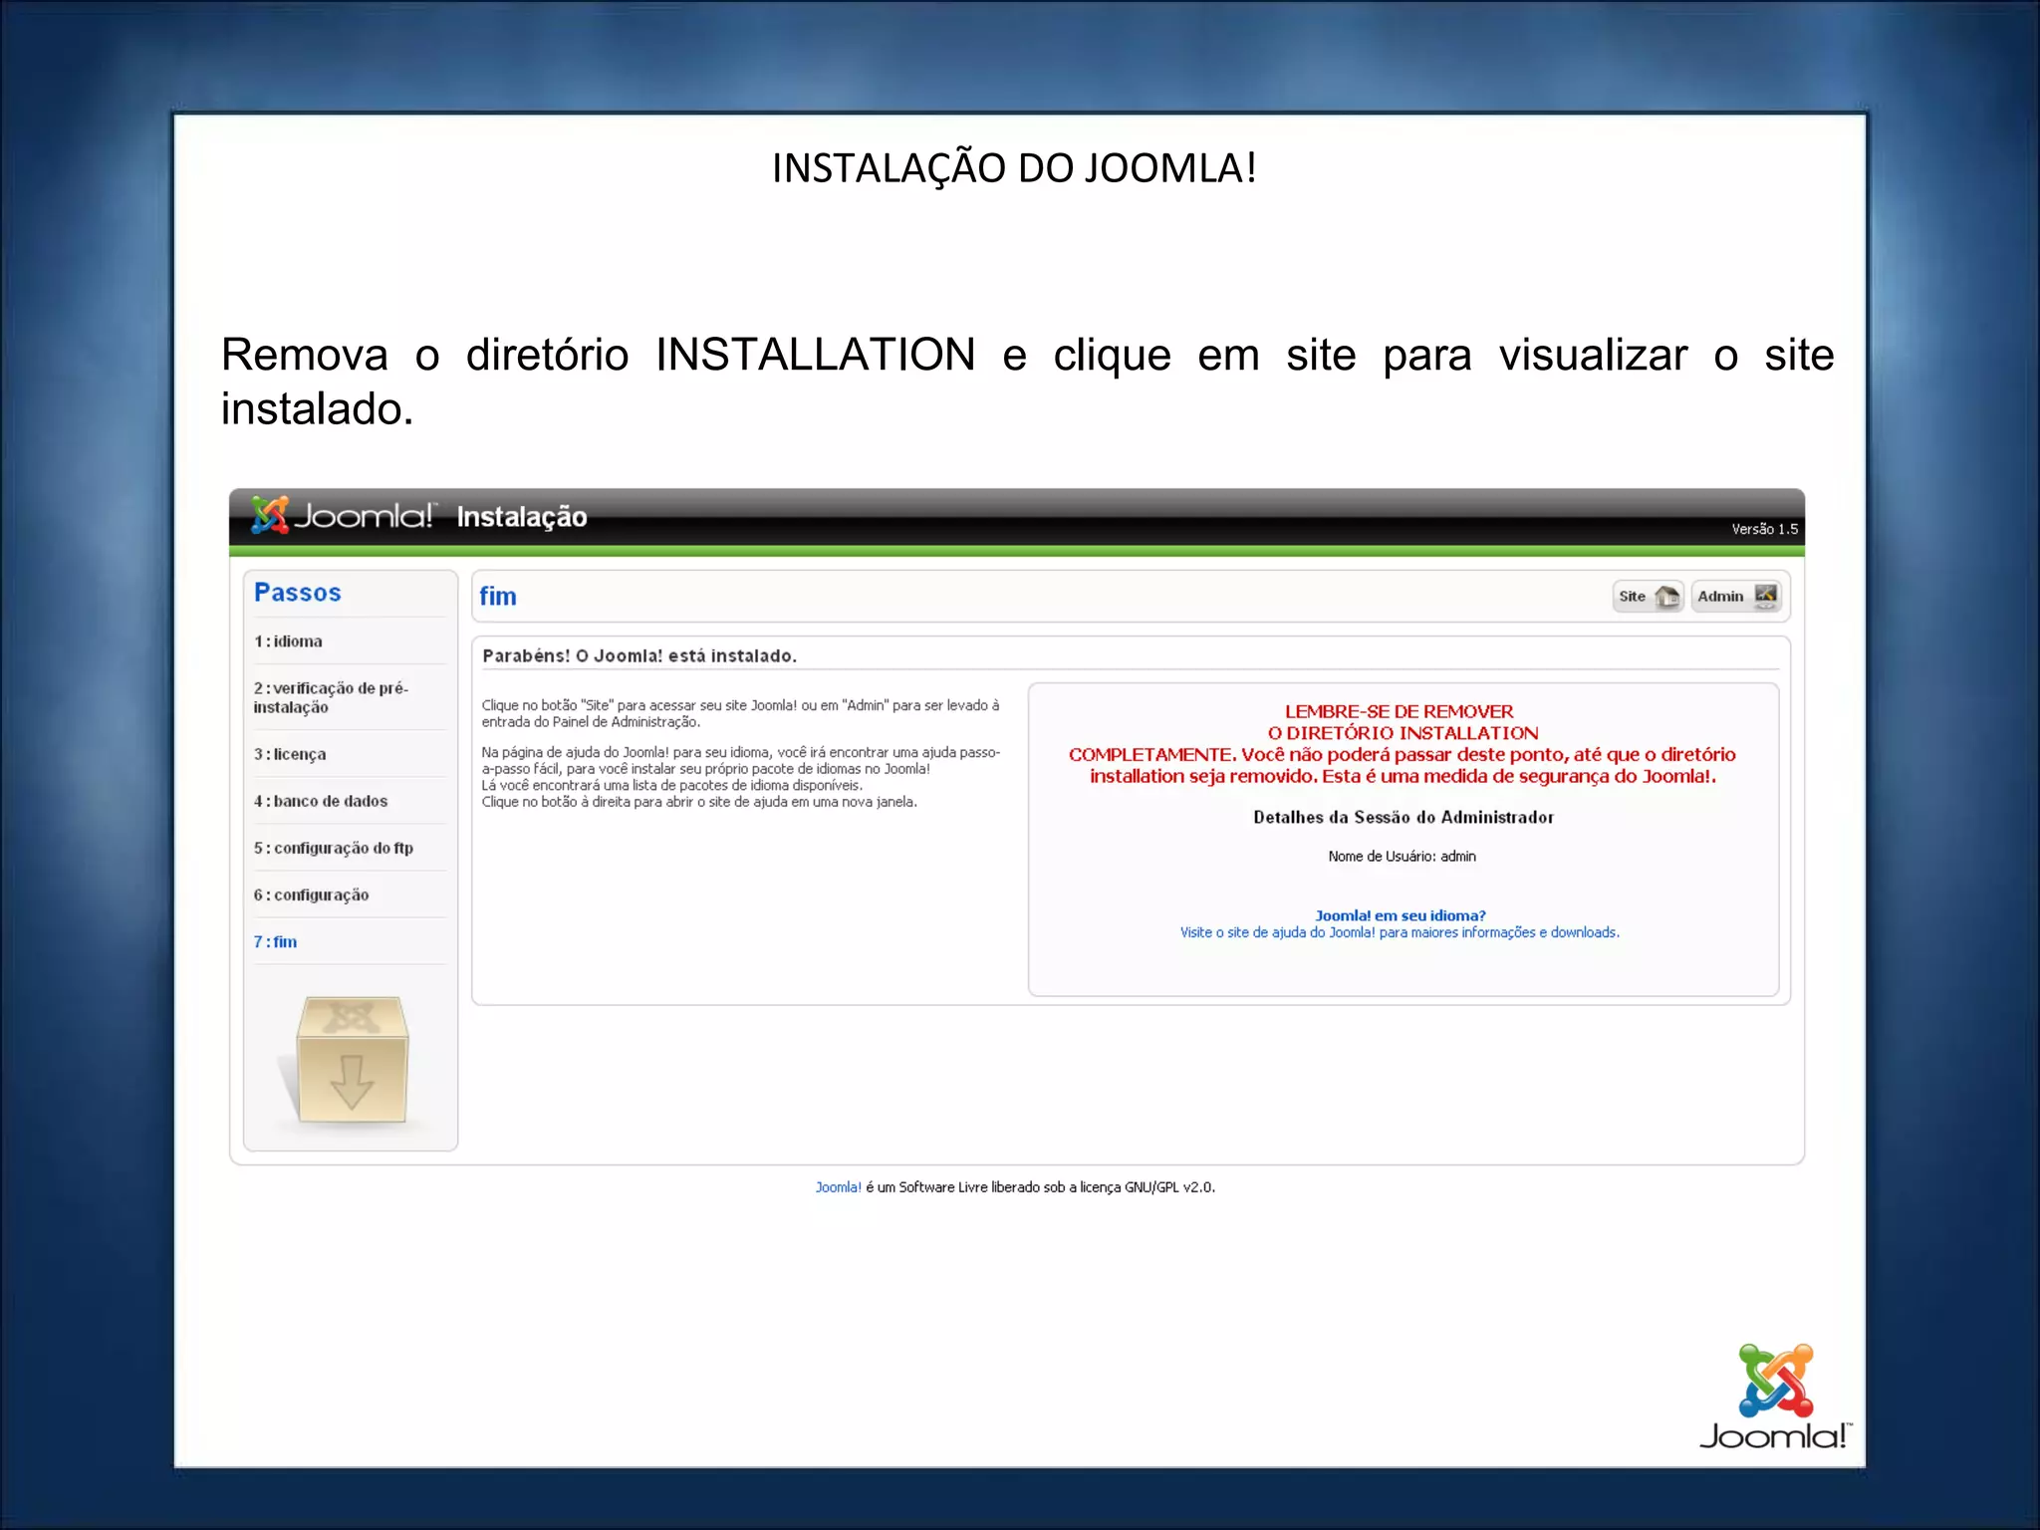This screenshot has height=1530, width=2040.
Task: Select step '6 : configuração' in Passos
Action: pyautogui.click(x=311, y=894)
